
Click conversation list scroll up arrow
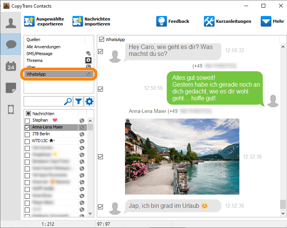(90, 121)
